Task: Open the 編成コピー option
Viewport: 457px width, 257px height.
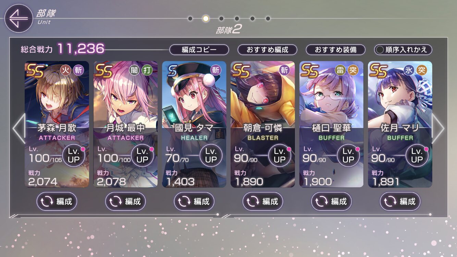Action: pos(199,50)
